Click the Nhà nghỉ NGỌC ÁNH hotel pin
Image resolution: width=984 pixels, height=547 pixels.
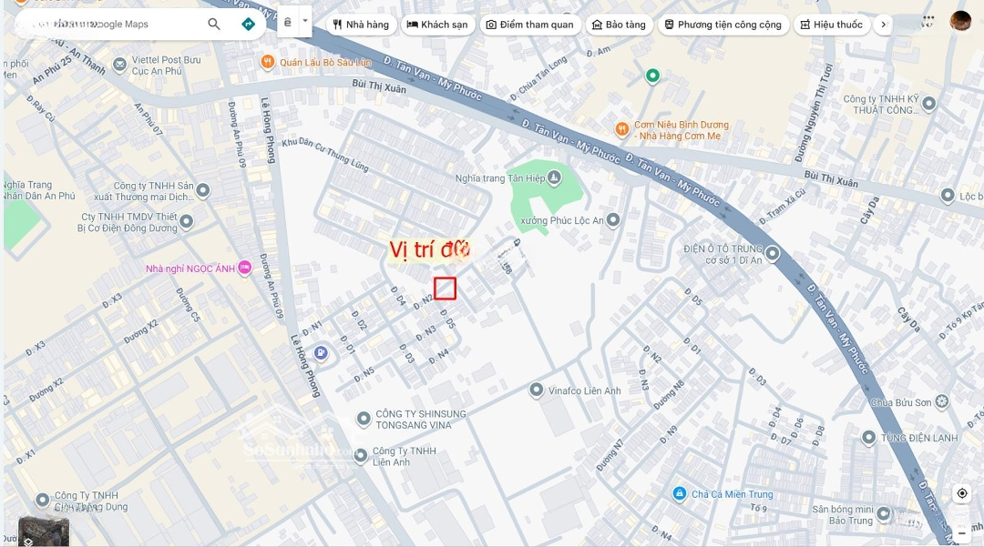[x=244, y=268]
